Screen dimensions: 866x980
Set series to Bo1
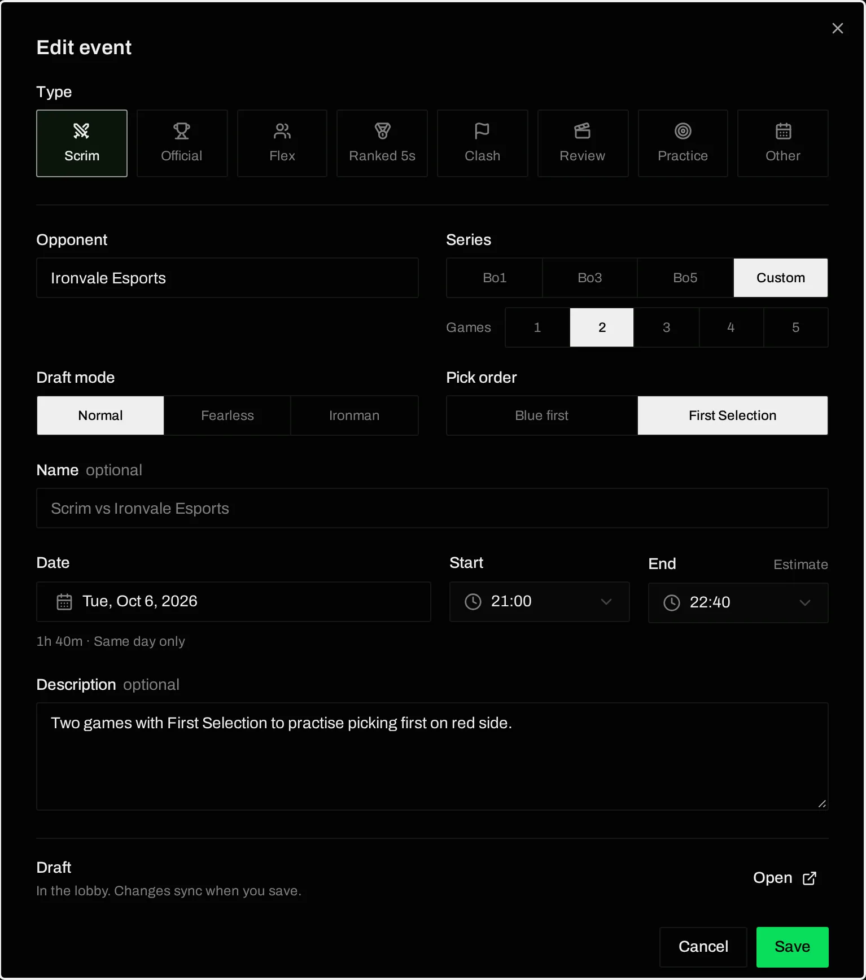[495, 278]
